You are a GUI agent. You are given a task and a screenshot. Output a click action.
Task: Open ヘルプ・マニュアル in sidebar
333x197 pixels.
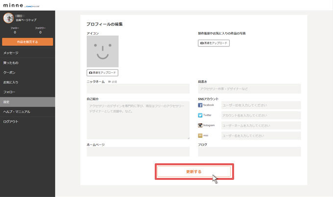pos(27,112)
